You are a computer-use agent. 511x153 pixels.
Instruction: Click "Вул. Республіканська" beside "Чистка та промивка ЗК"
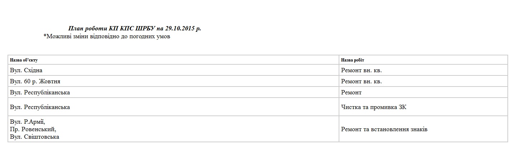pos(40,107)
